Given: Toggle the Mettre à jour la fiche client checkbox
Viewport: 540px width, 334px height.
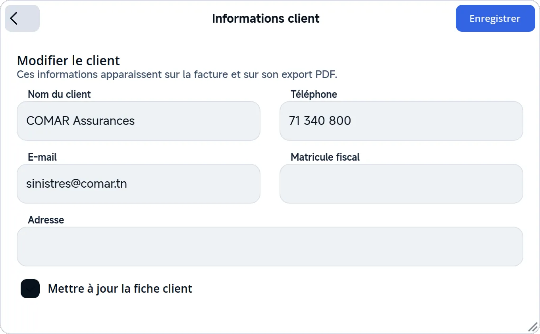Looking at the screenshot, I should (x=30, y=289).
